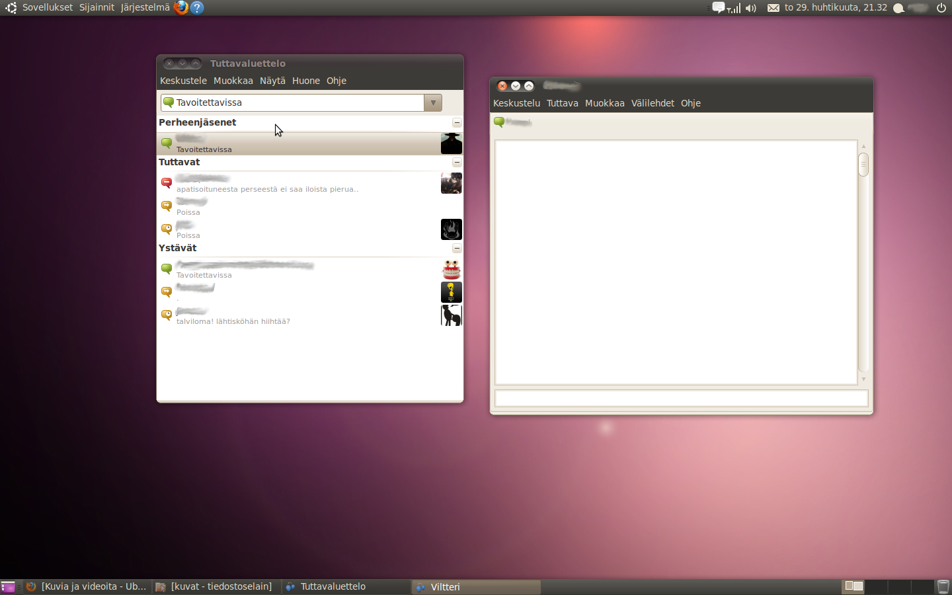Open the Tavoitettavissa status dropdown
Image resolution: width=952 pixels, height=595 pixels.
pos(433,102)
